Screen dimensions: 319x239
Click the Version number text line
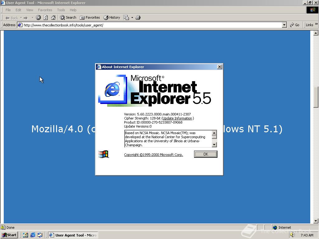[157, 114]
